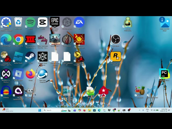Open the ENG US language switcher
The width and height of the screenshot is (172, 129).
147,110
